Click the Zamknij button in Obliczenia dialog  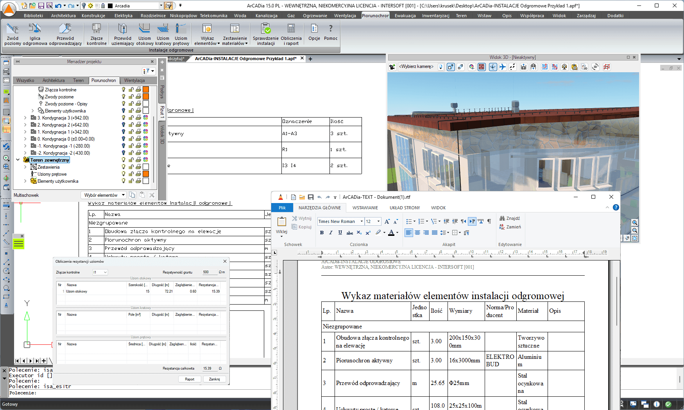point(214,379)
